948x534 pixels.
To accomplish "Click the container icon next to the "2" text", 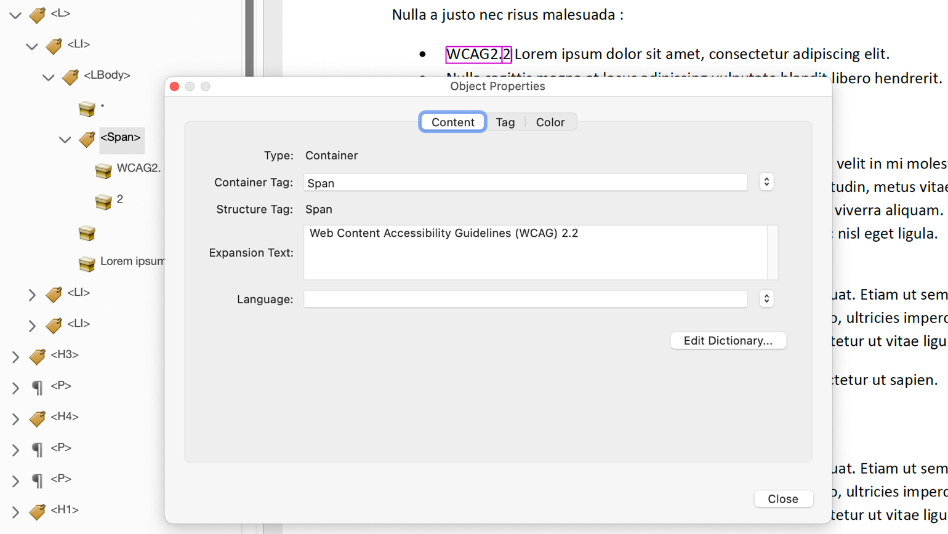I will pos(103,201).
